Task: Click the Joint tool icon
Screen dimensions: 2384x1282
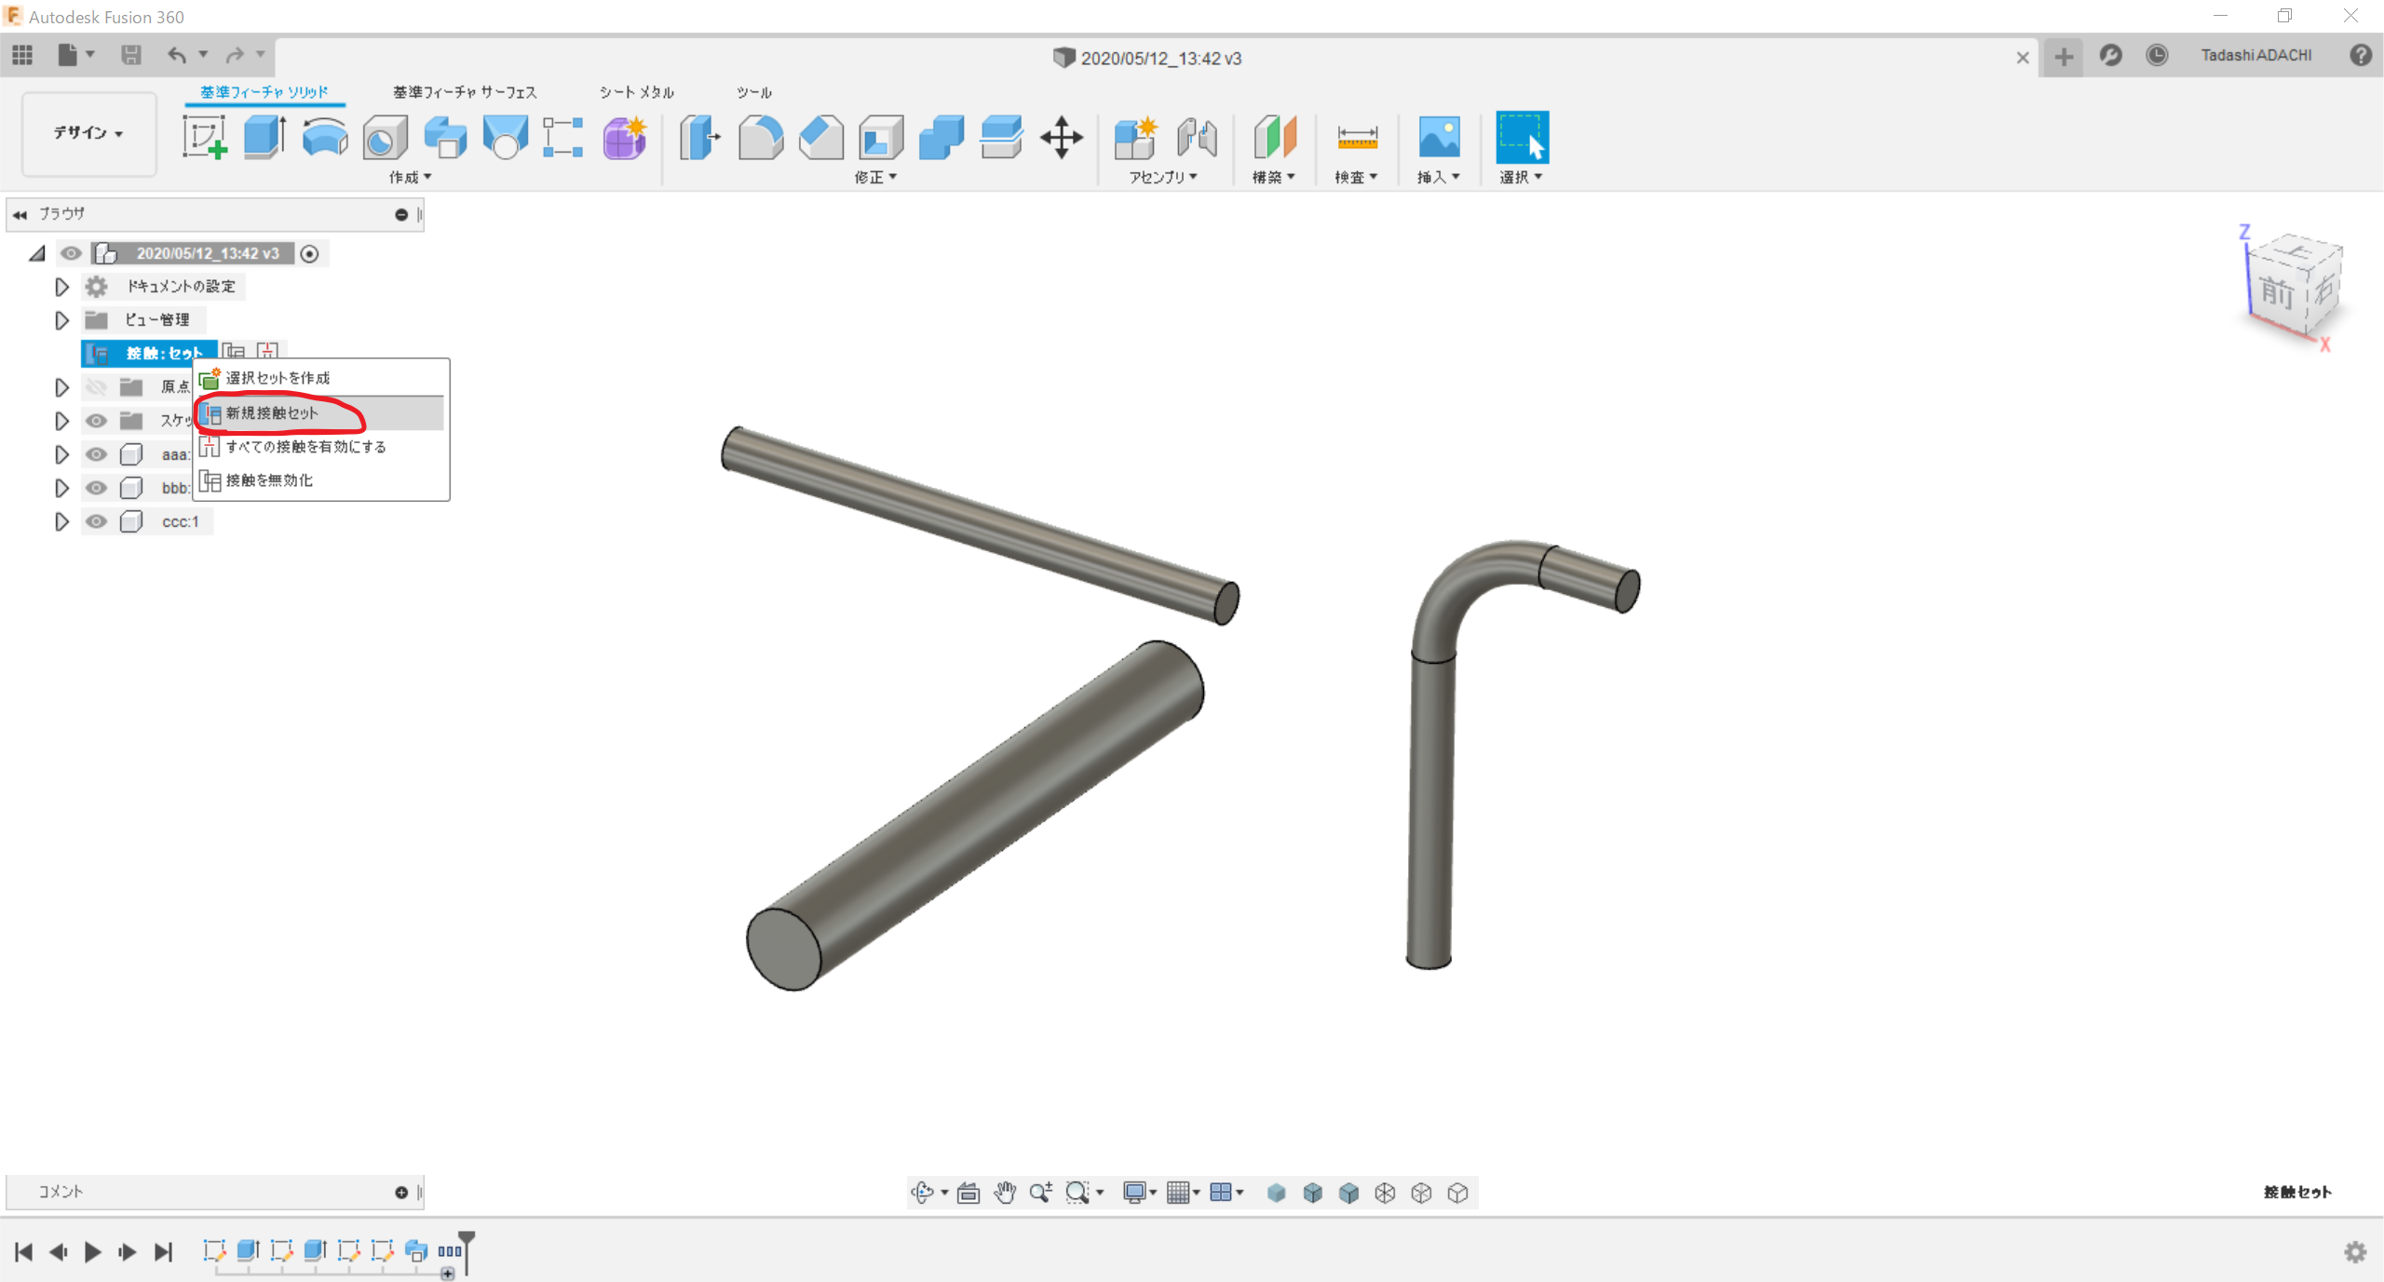Action: coord(1197,138)
